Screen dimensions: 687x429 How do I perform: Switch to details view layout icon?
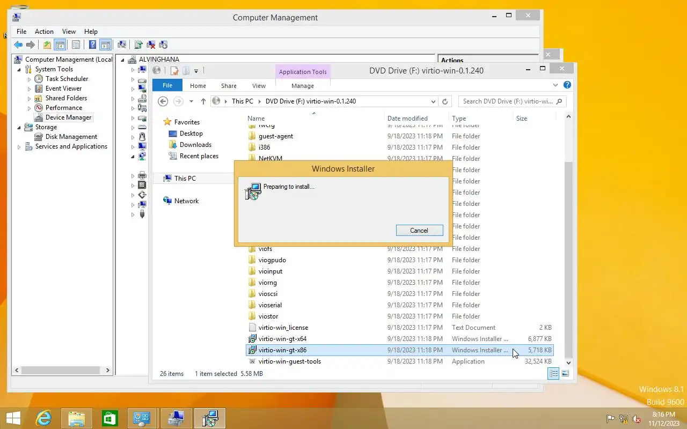(x=553, y=374)
